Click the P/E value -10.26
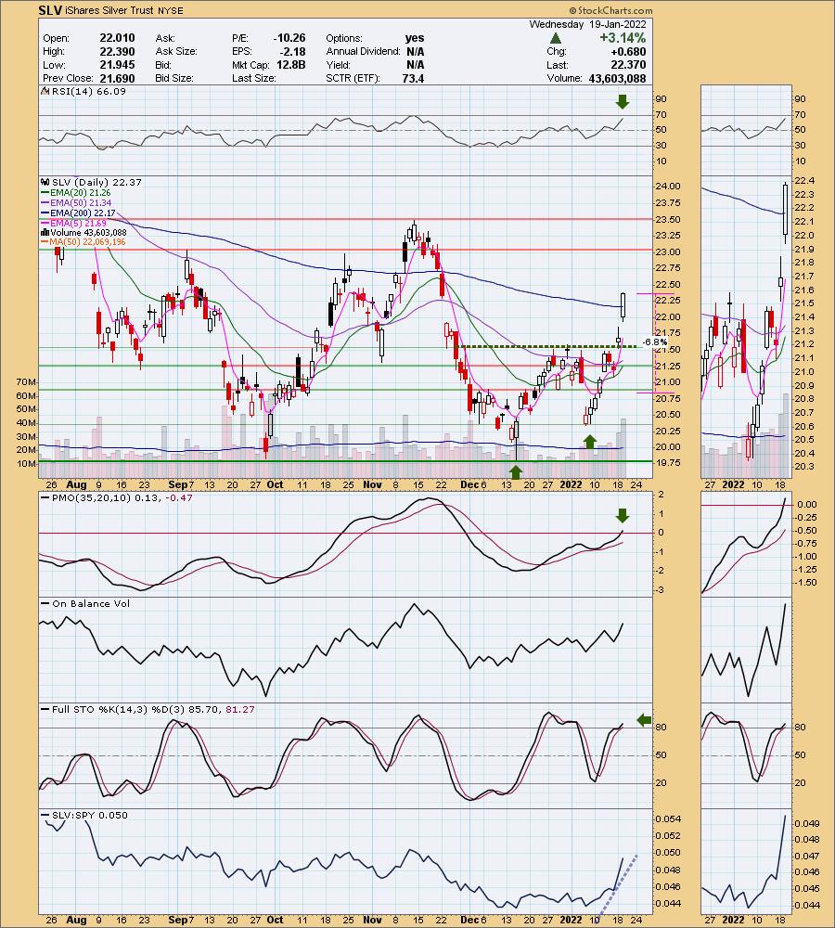 tap(289, 38)
